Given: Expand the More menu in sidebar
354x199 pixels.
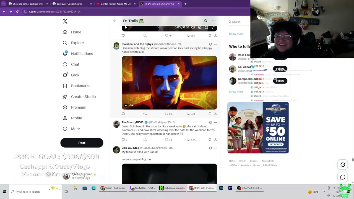Looking at the screenshot, I should (71, 129).
